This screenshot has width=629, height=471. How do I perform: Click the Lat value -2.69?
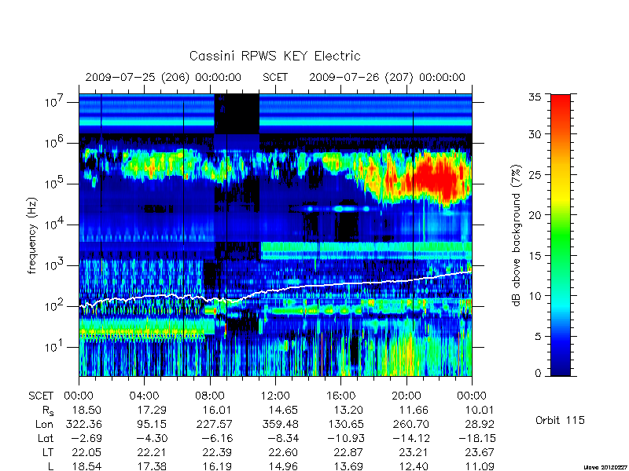pyautogui.click(x=86, y=438)
